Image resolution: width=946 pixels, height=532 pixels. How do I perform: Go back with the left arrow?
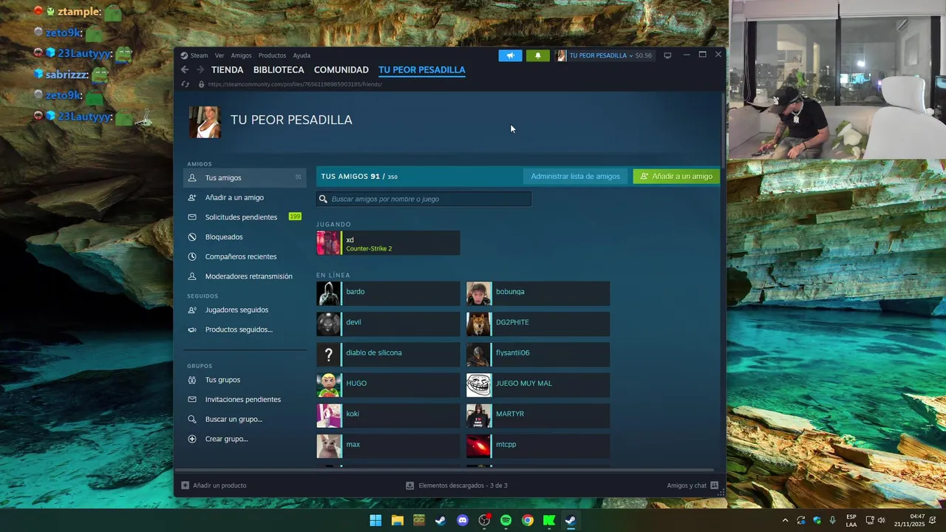click(x=185, y=70)
